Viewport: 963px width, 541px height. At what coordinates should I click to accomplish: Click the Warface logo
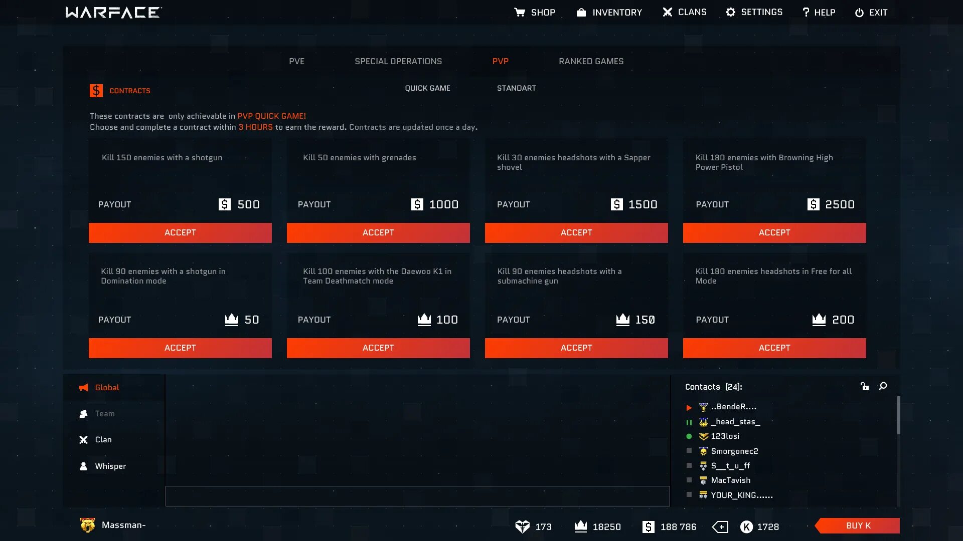point(114,13)
